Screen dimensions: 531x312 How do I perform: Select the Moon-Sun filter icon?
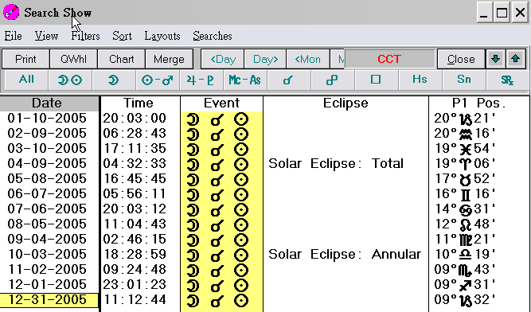click(x=70, y=80)
